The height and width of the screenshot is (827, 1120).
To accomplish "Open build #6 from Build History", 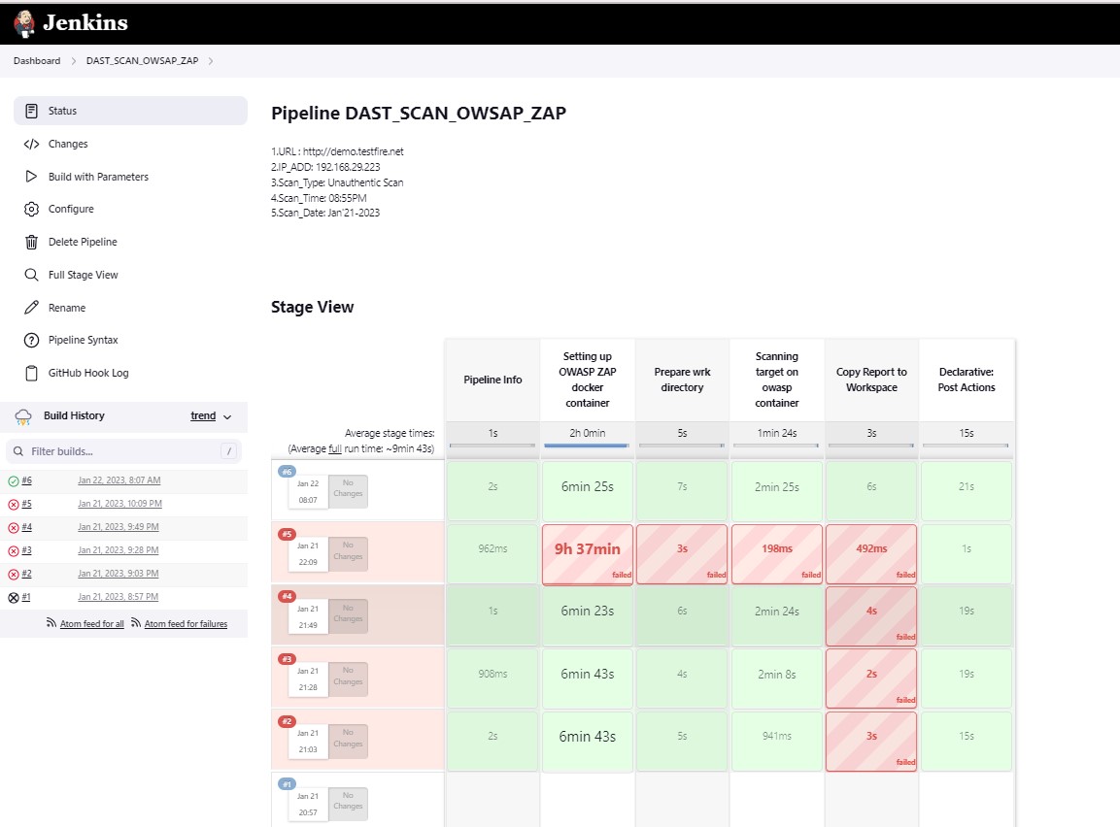I will coord(27,480).
